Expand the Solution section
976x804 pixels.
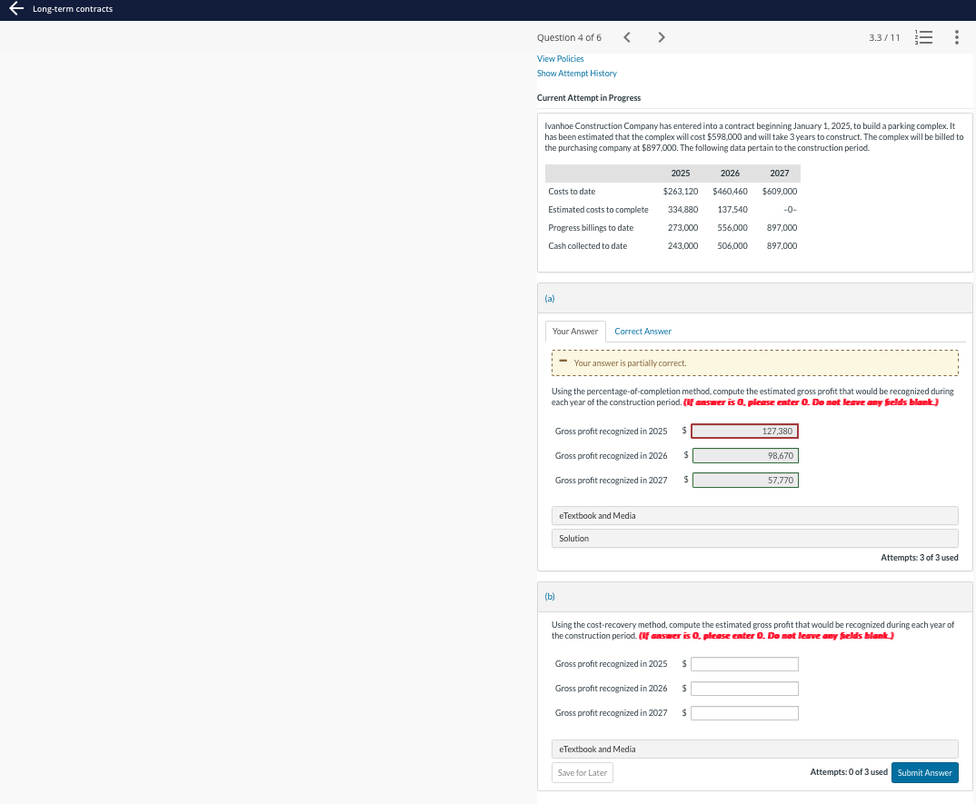coord(754,539)
